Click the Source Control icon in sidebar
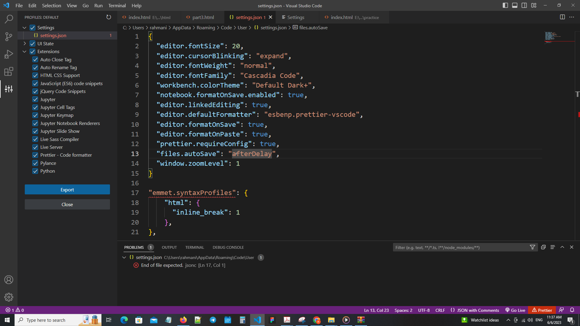 point(9,36)
